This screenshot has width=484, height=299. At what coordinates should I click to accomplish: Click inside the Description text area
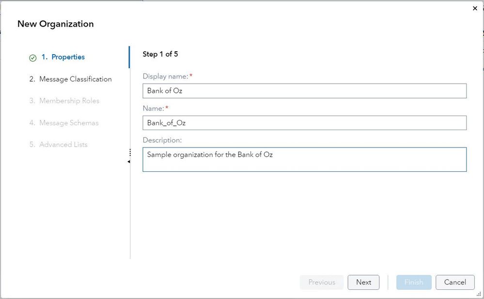pyautogui.click(x=304, y=160)
